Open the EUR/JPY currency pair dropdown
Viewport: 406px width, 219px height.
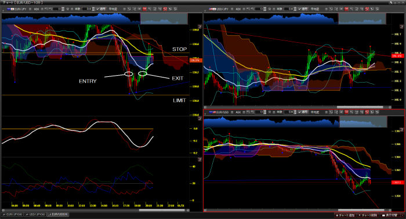[30, 9]
